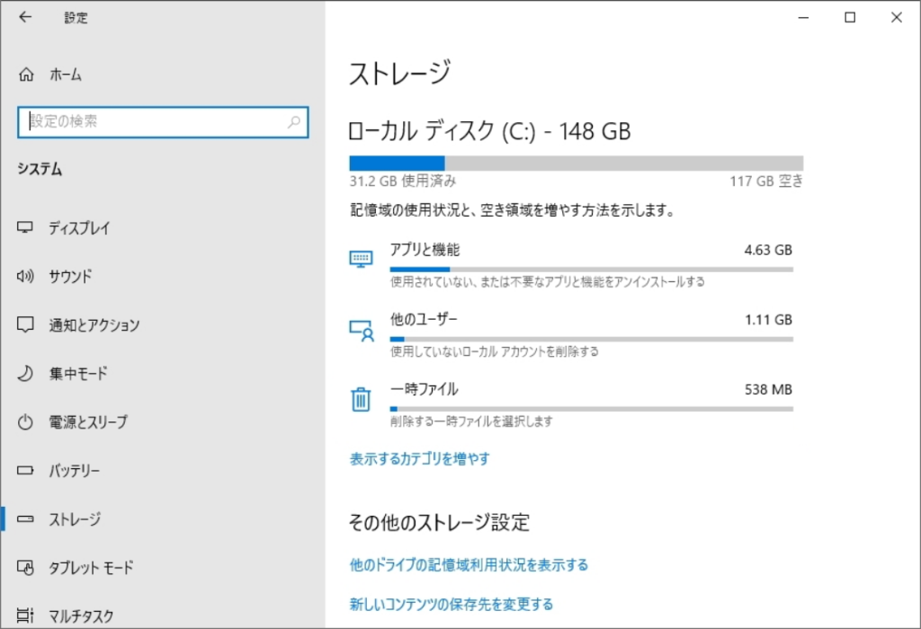Open the Display monitor icon
This screenshot has height=629, width=921.
24,227
